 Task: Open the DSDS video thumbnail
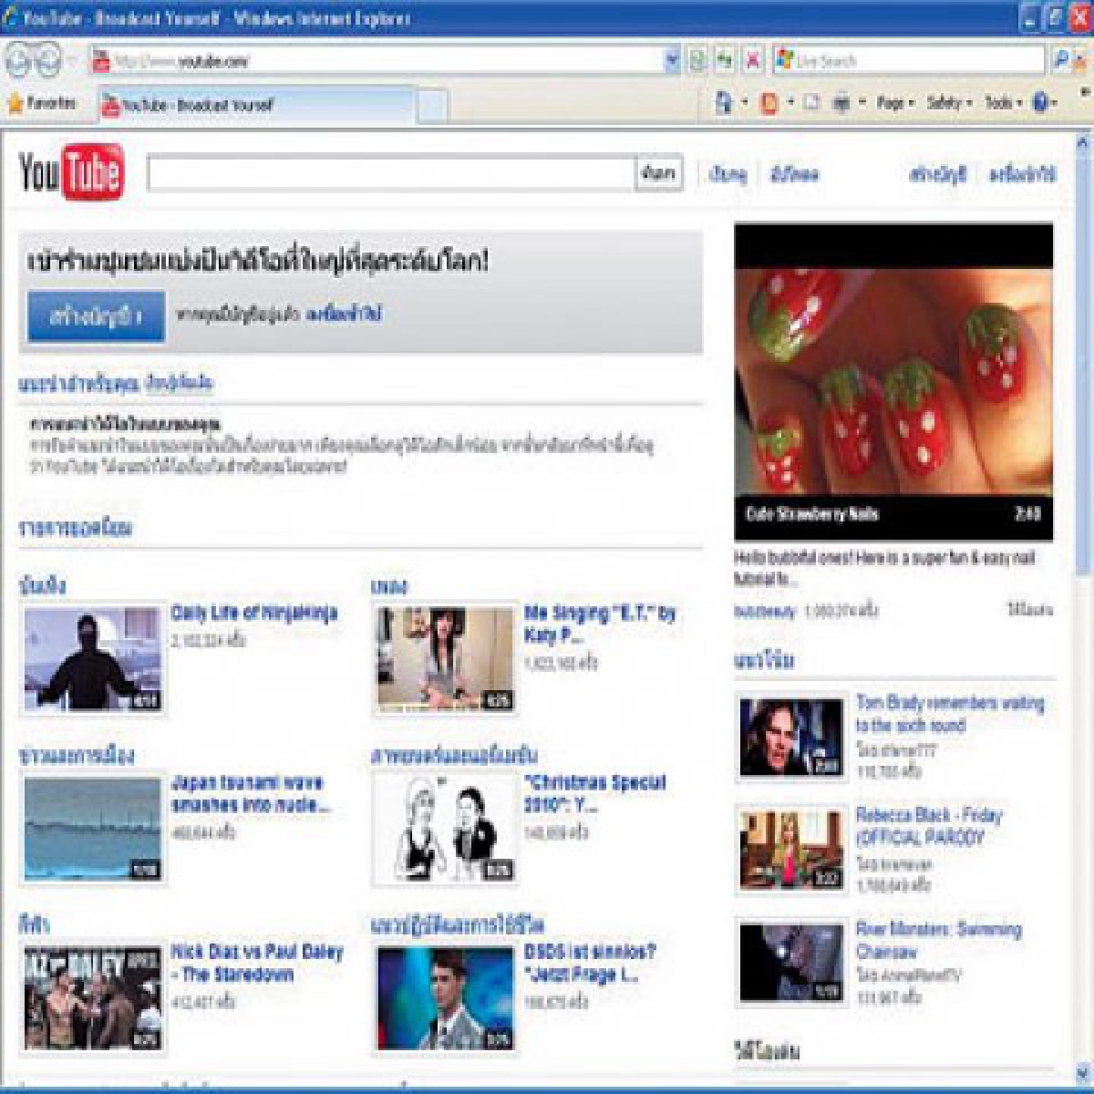[x=445, y=998]
